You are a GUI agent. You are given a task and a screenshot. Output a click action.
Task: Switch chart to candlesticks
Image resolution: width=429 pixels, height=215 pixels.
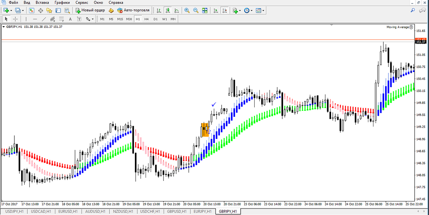168,10
